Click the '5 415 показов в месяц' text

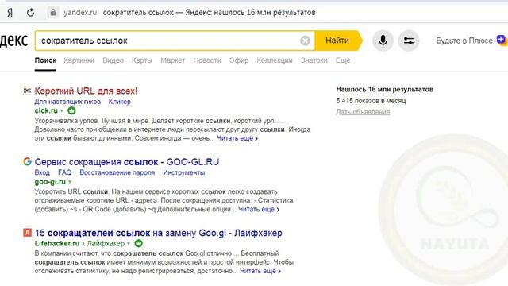(x=371, y=101)
